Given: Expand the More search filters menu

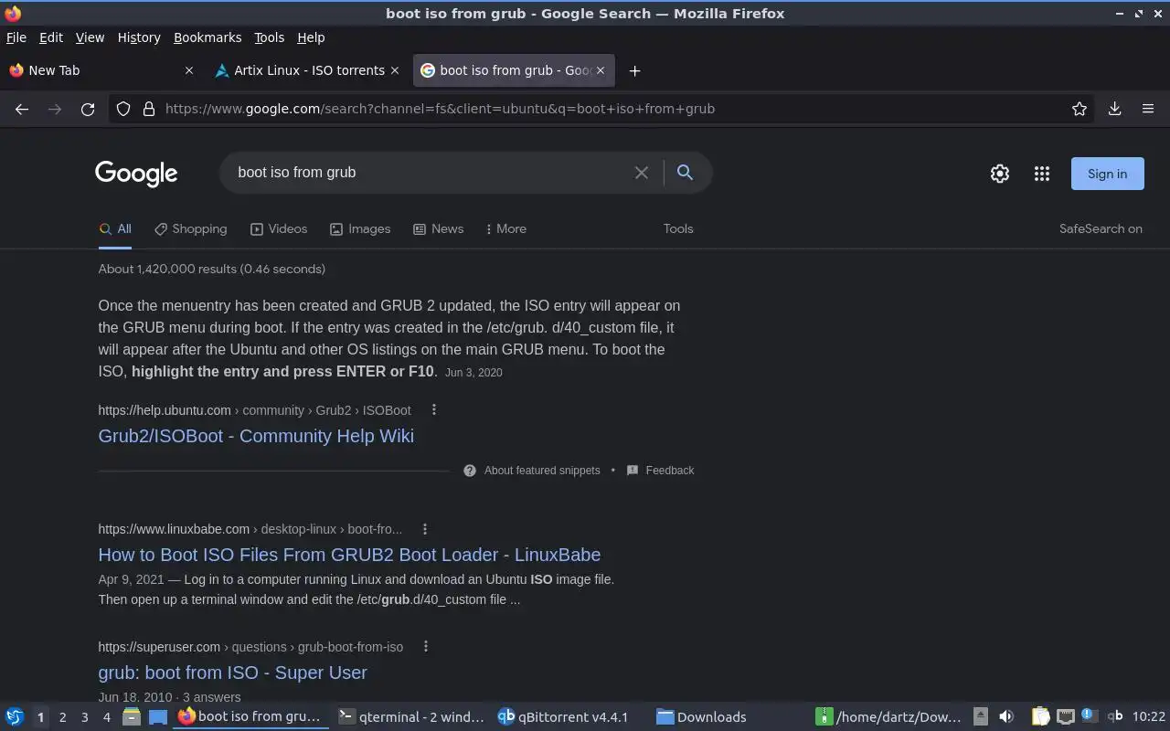Looking at the screenshot, I should click(505, 229).
